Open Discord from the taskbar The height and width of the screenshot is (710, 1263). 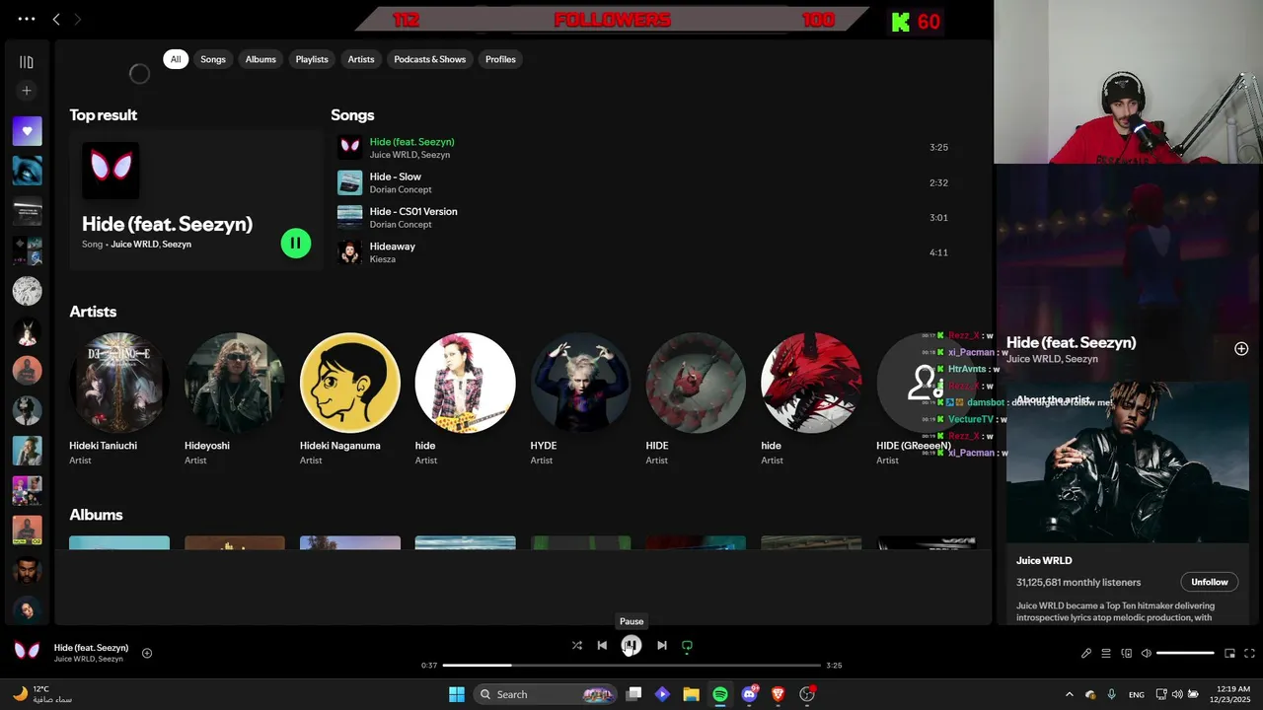tap(750, 694)
